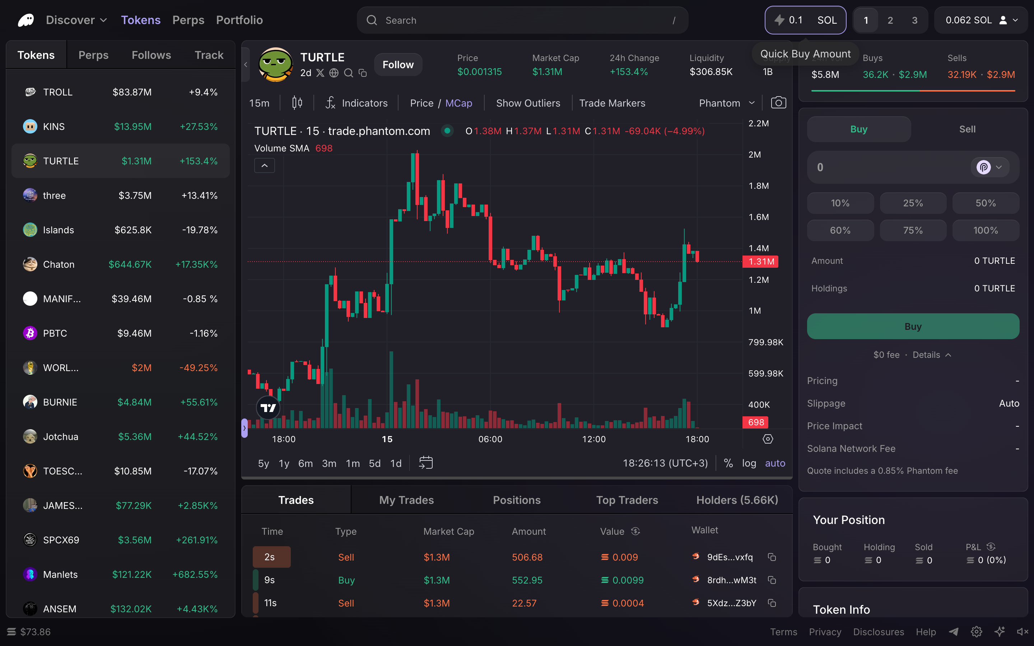Open the Telegram icon in footer

(954, 632)
